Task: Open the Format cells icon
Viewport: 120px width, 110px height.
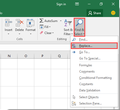Action: (31, 23)
